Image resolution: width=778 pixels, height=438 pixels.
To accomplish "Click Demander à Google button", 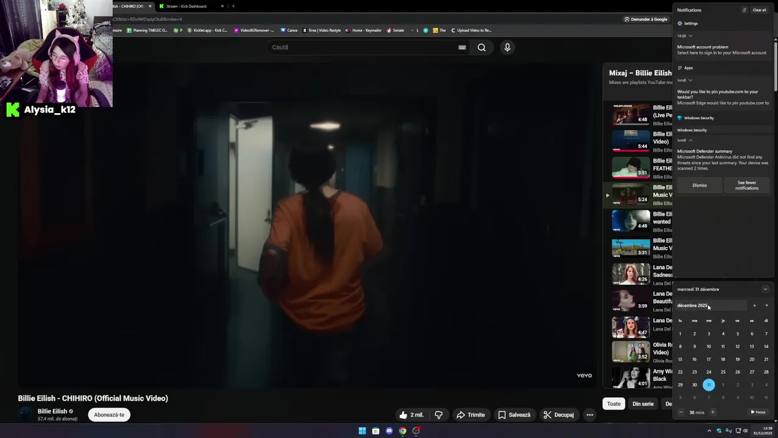I will 646,19.
